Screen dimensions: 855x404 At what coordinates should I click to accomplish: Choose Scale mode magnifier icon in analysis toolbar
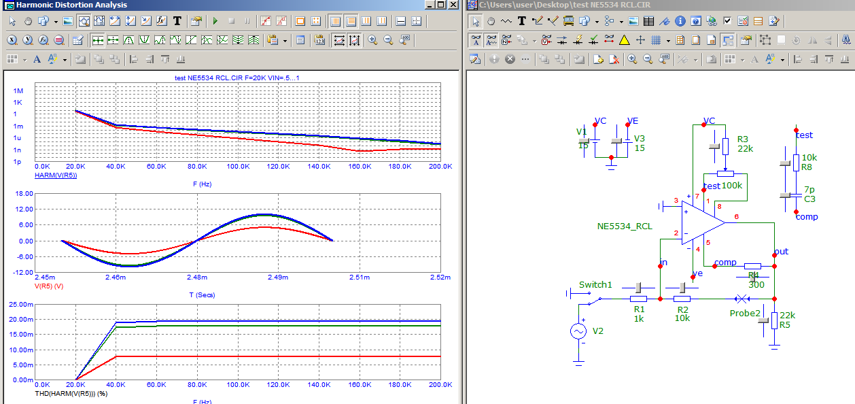click(x=84, y=21)
